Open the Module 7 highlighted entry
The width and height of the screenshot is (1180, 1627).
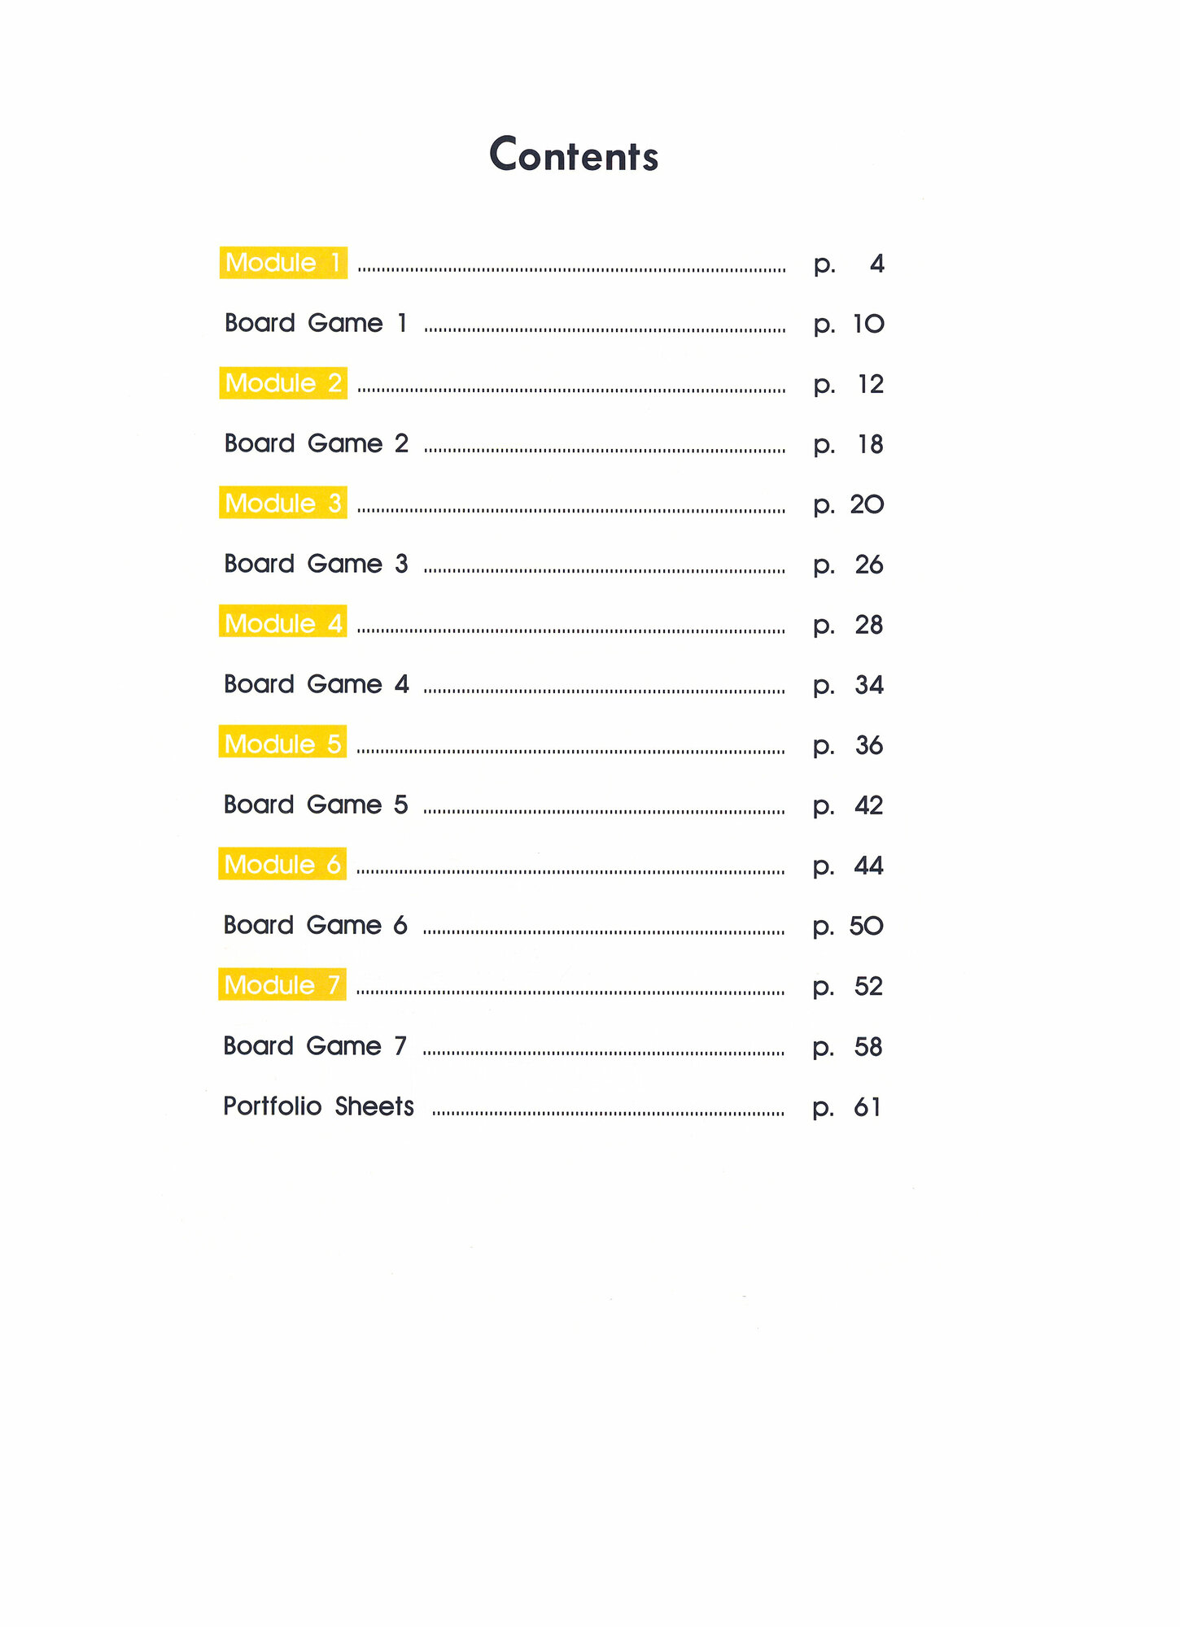(x=282, y=985)
